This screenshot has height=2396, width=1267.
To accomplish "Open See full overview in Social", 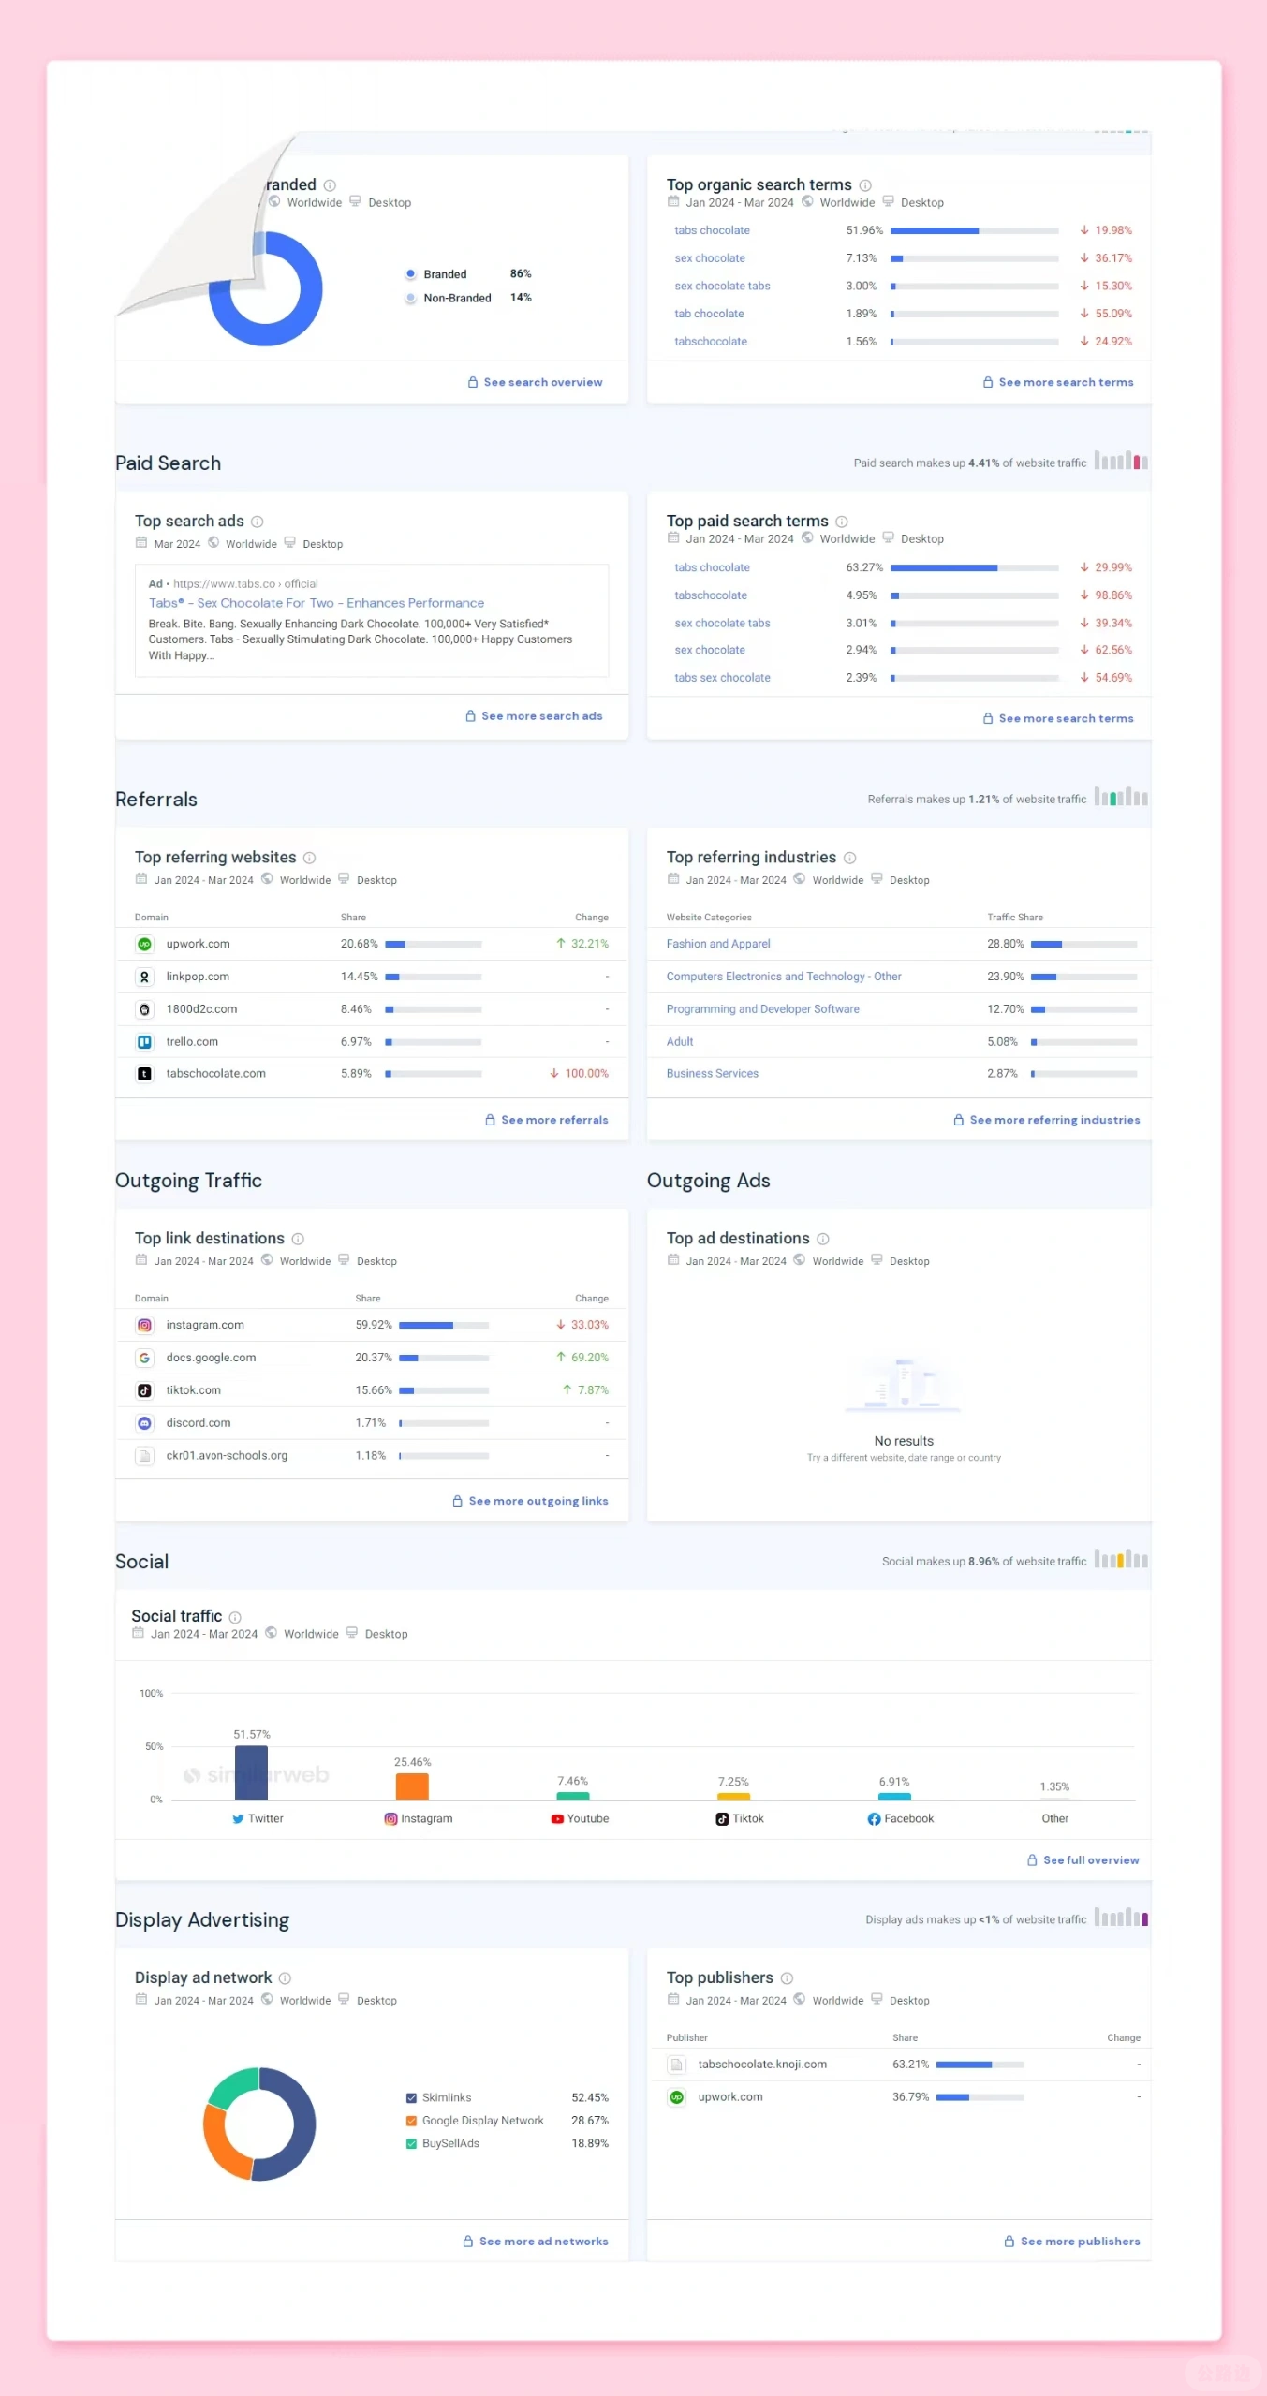I will pos(1083,1860).
